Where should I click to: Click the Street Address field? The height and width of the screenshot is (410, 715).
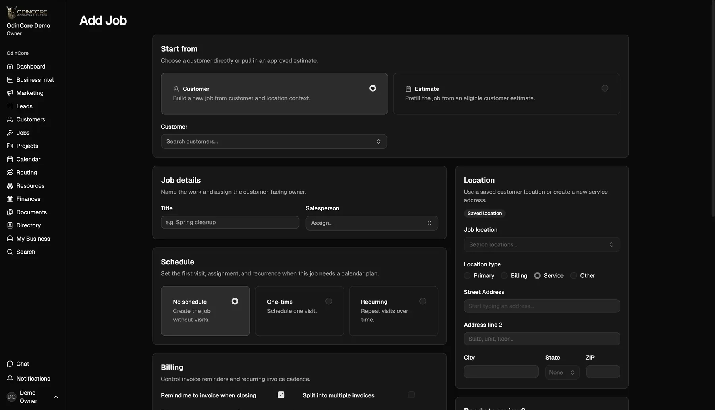[x=542, y=306]
